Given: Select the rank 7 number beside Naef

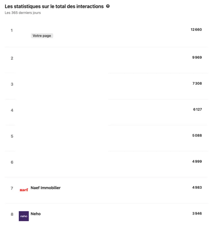Looking at the screenshot, I should pyautogui.click(x=12, y=188).
